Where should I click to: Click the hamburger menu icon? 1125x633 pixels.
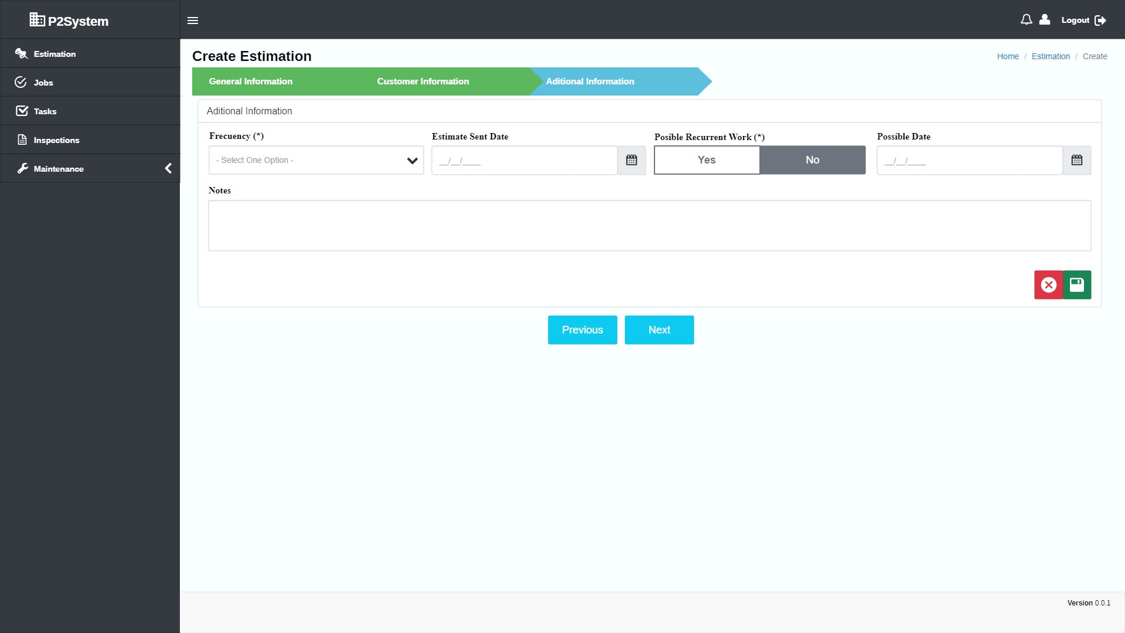point(193,21)
